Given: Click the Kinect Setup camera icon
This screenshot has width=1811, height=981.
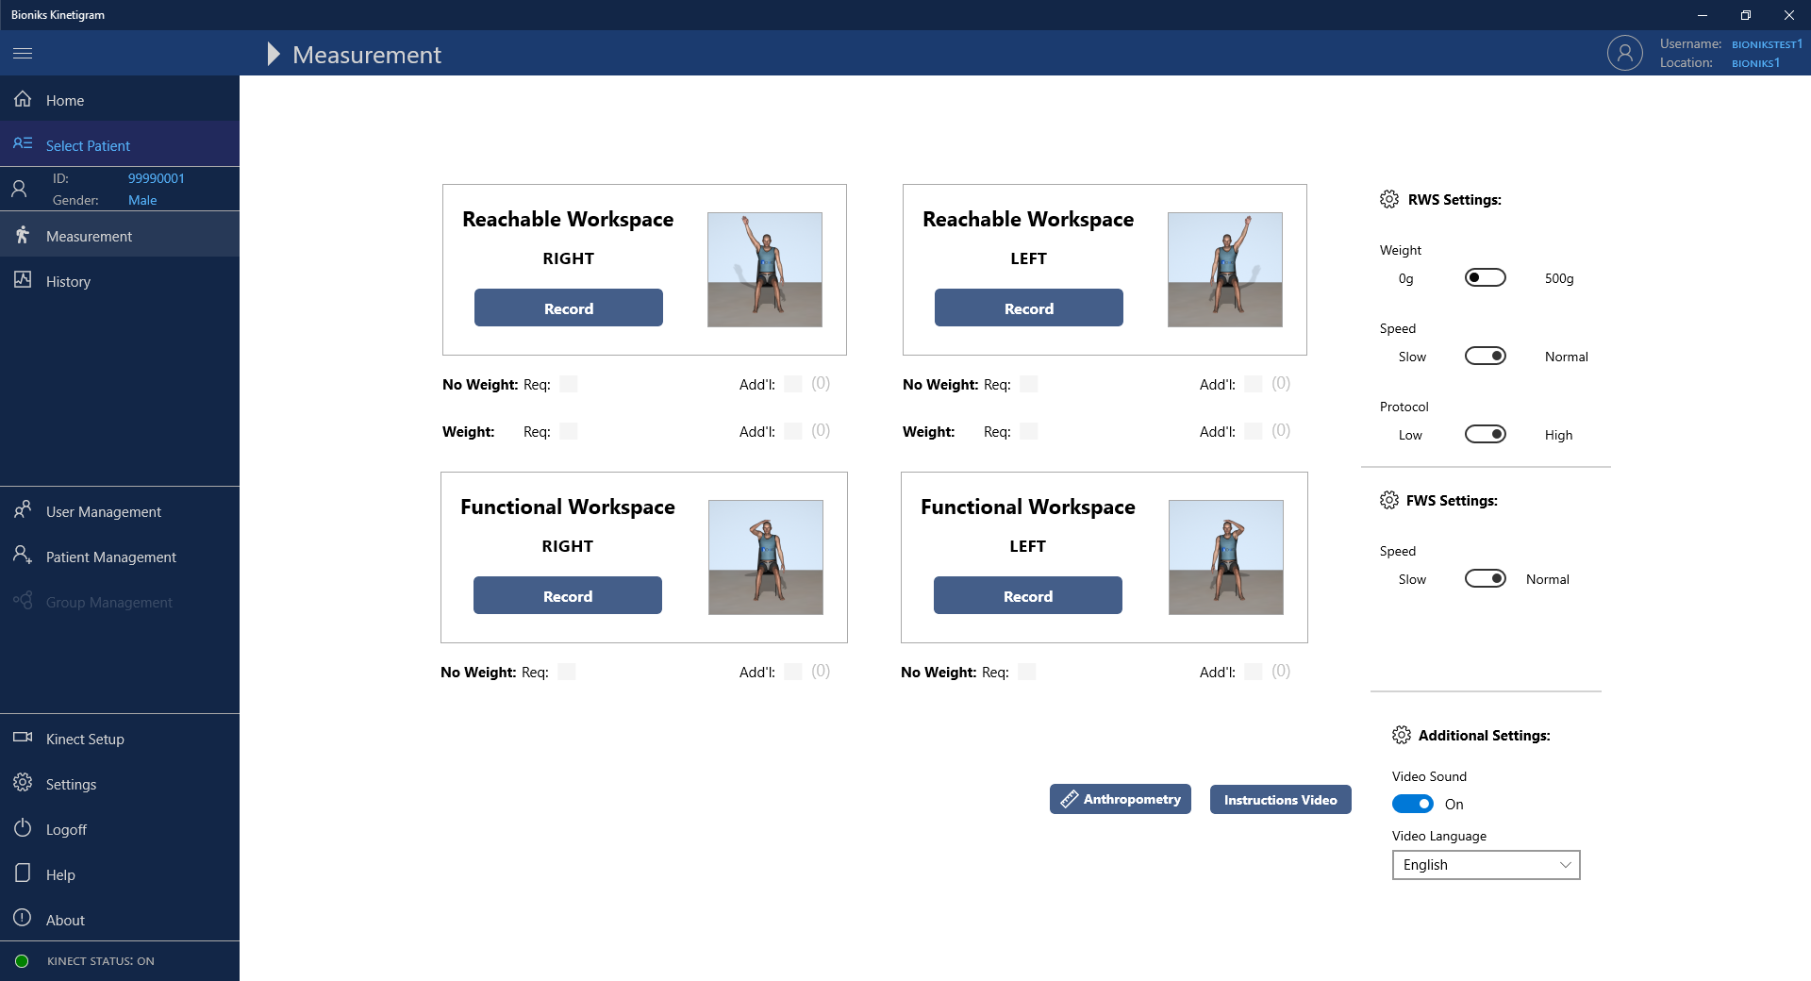Looking at the screenshot, I should click(x=23, y=738).
